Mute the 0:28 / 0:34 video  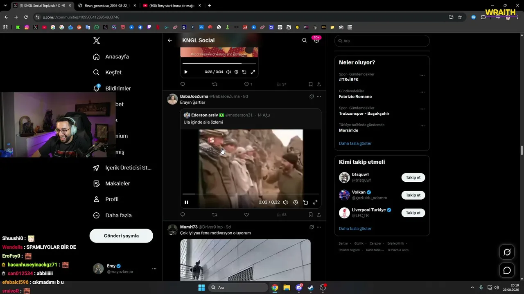[x=228, y=72]
